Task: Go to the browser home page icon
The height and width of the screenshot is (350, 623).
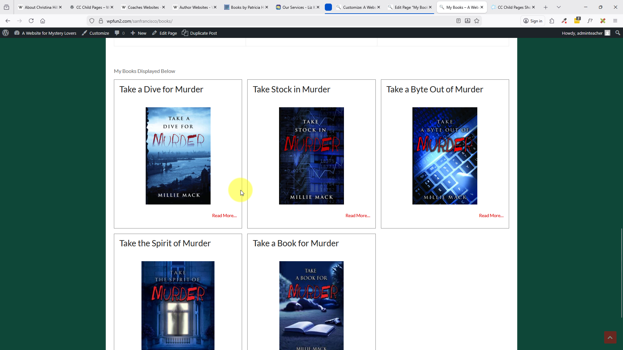Action: pyautogui.click(x=43, y=21)
